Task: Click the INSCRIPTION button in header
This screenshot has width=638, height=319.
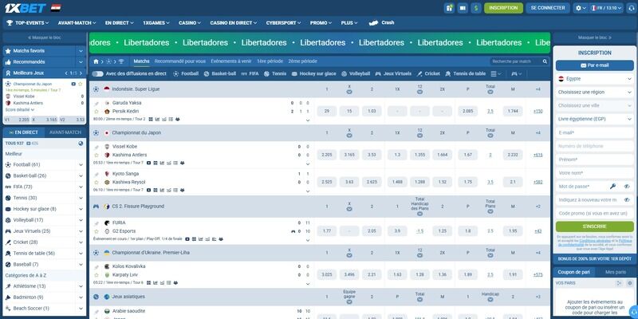Action: (503, 8)
